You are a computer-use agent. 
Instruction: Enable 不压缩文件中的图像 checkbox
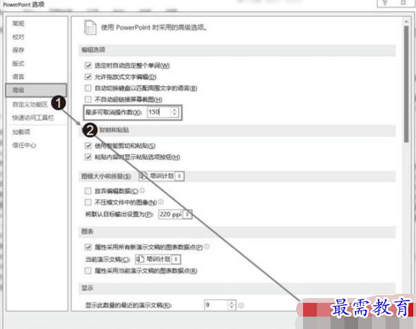[88, 202]
